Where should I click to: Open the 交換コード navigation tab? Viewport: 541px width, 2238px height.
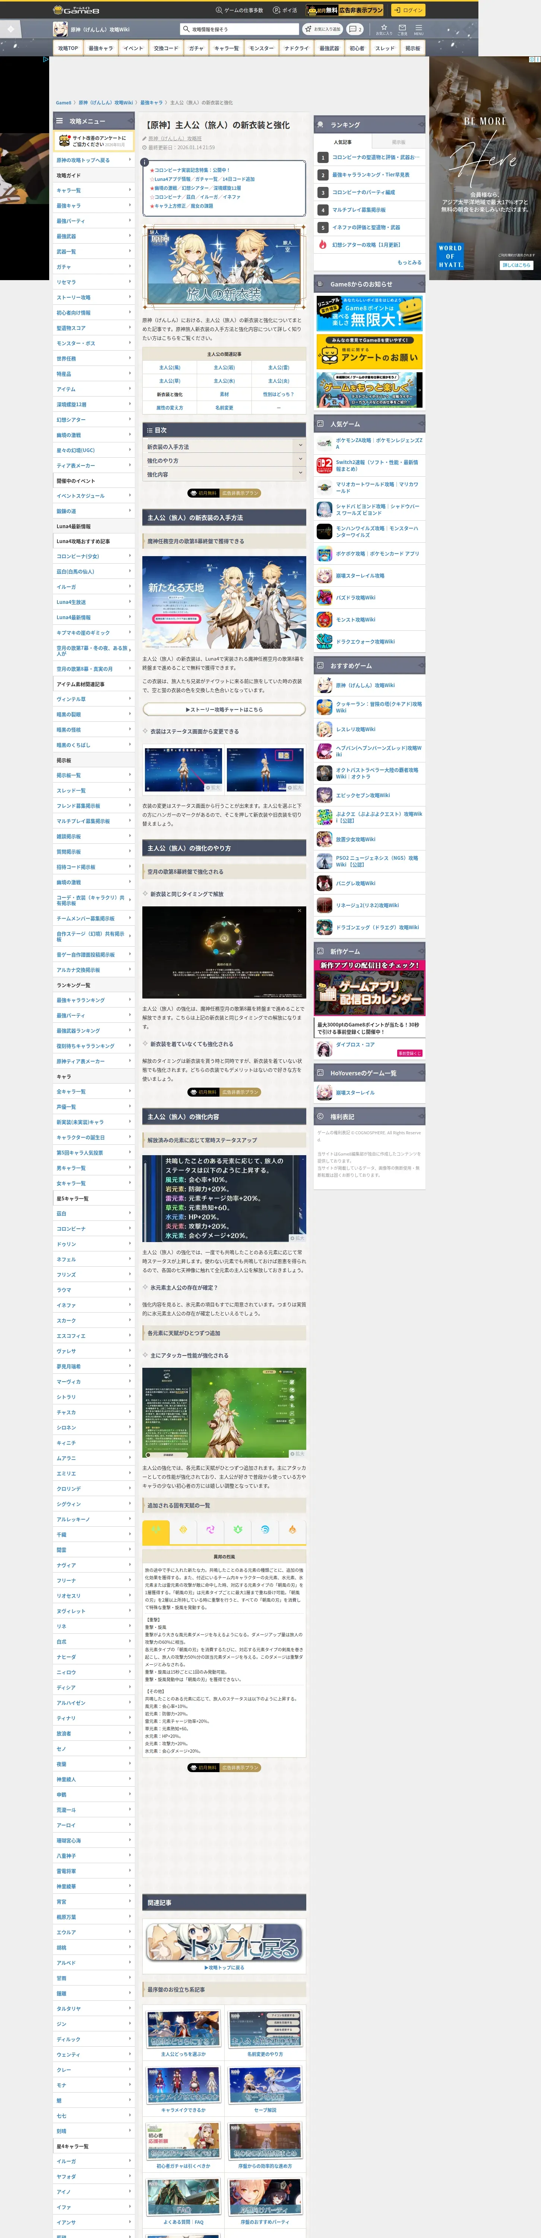165,48
